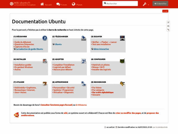This screenshot has width=178, height=134.
Task: Click the calendar icon near Dernière modification
Action: pyautogui.click(x=116, y=127)
